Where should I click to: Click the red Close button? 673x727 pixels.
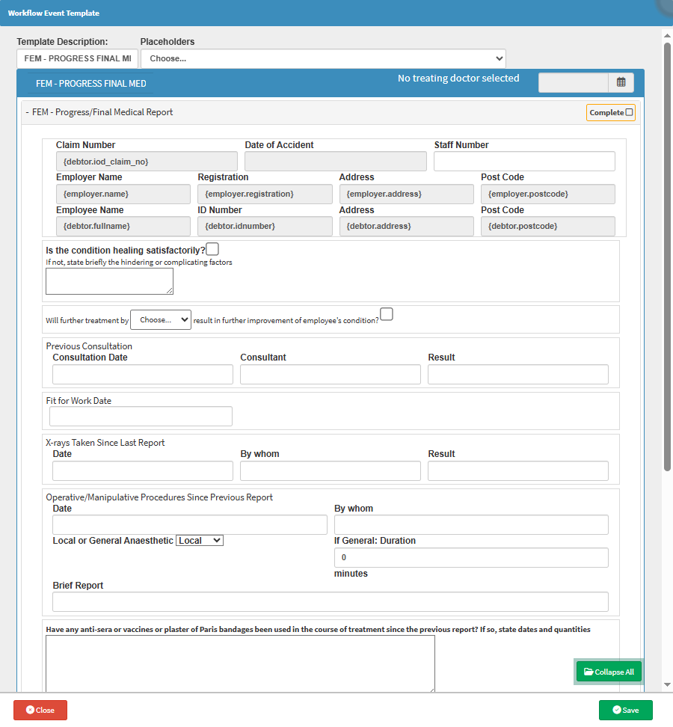tap(40, 710)
